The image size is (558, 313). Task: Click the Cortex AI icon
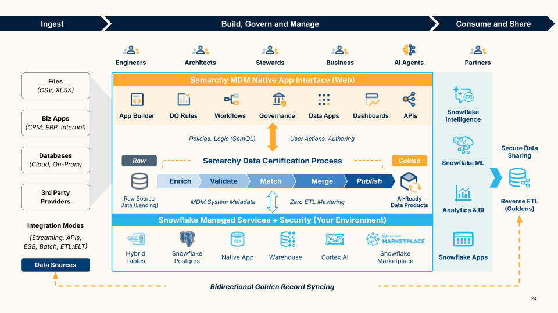[x=335, y=239]
